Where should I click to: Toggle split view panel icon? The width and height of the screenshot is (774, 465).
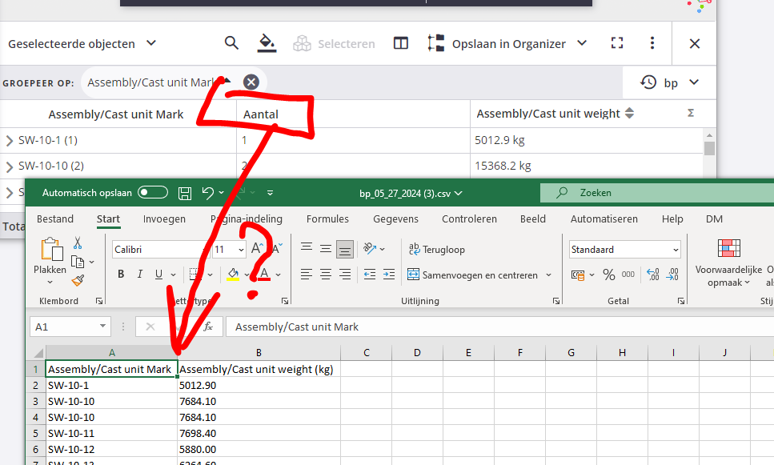[x=401, y=43]
